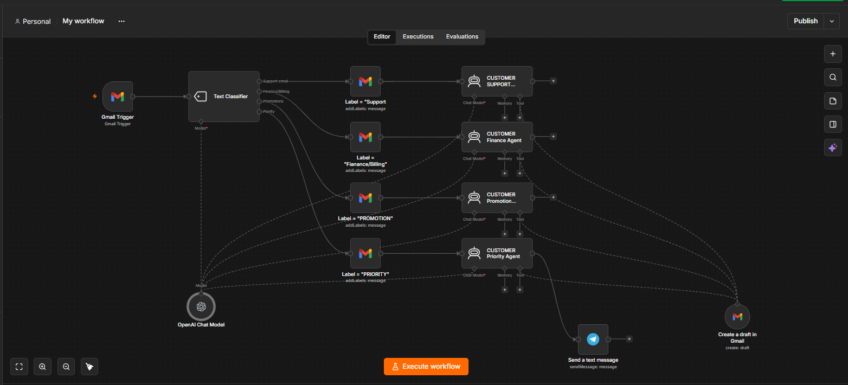Viewport: 848px width, 385px height.
Task: Click the Support email output on Text Classifier
Action: [x=259, y=81]
